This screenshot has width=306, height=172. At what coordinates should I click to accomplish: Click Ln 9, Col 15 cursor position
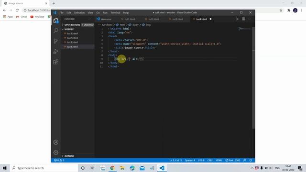click(x=175, y=161)
